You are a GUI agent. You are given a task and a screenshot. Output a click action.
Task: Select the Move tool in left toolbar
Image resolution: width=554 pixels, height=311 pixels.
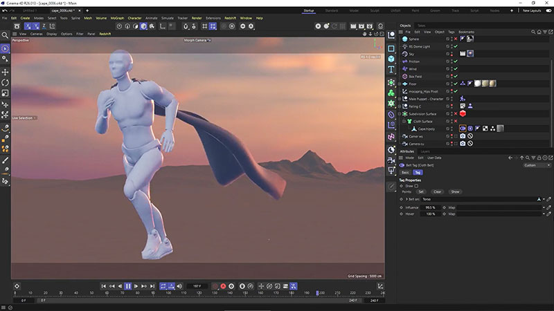[x=6, y=72]
